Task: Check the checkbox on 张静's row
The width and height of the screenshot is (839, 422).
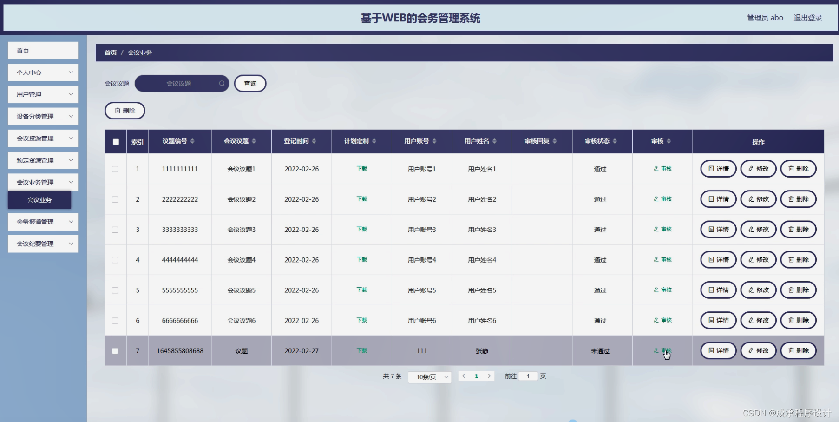Action: 115,351
